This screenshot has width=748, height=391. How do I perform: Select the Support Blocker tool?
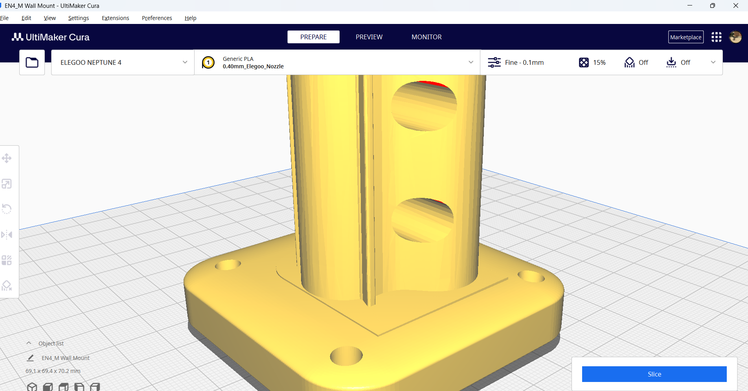click(x=7, y=285)
